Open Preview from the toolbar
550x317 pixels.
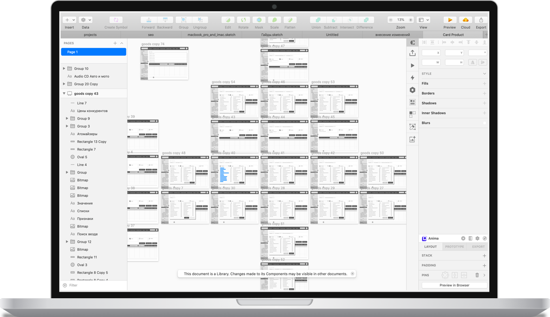click(450, 20)
